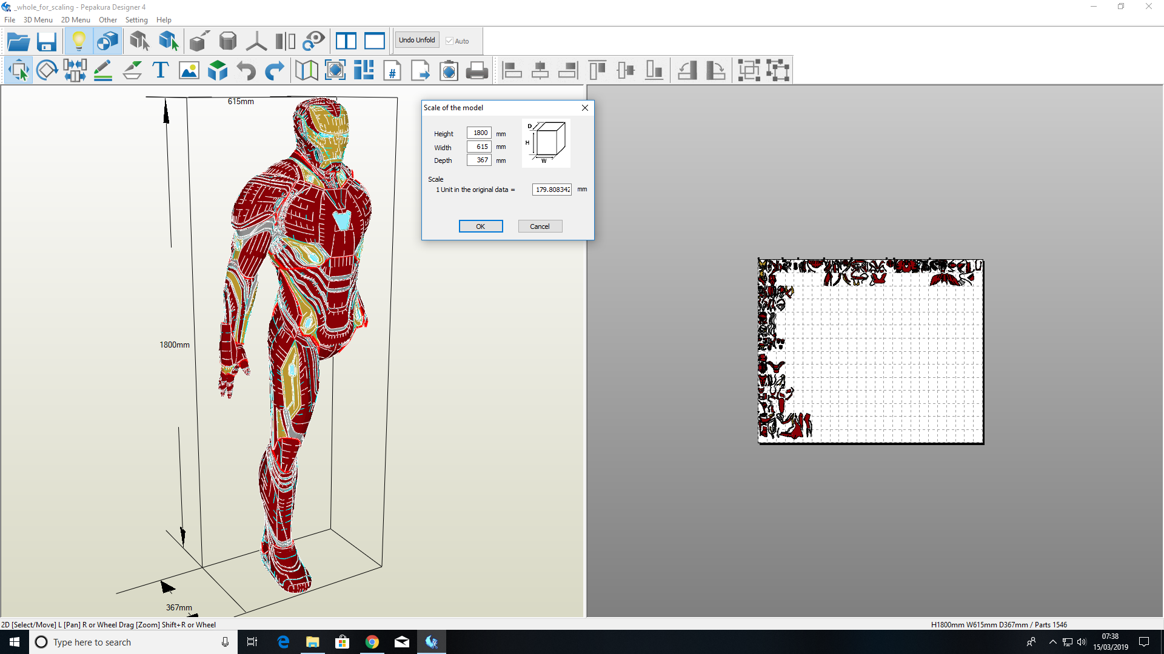The height and width of the screenshot is (654, 1164).
Task: Switch to split two-pane view
Action: (x=346, y=41)
